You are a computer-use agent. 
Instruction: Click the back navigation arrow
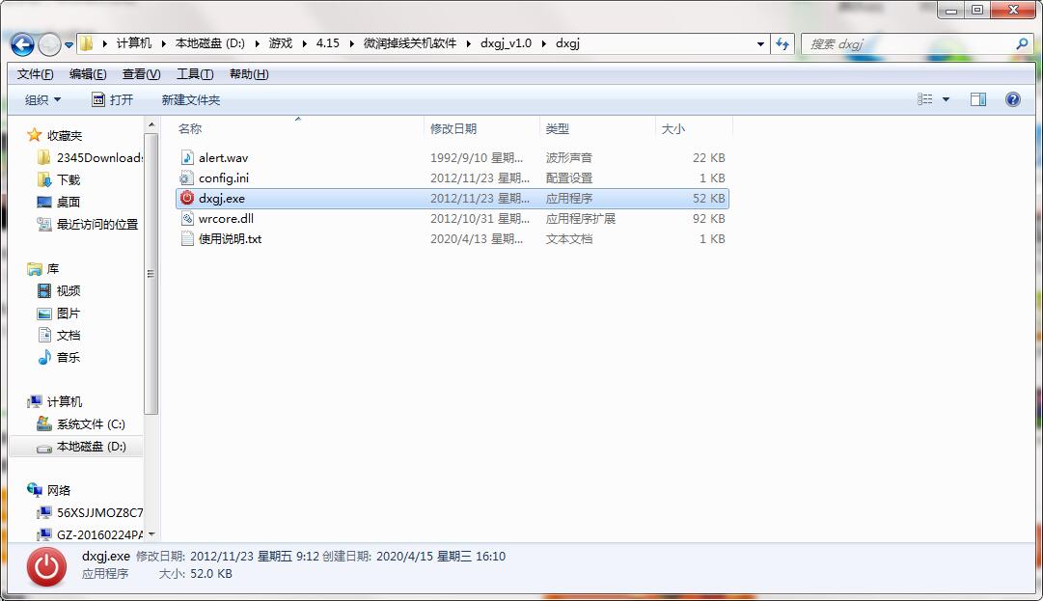[20, 43]
